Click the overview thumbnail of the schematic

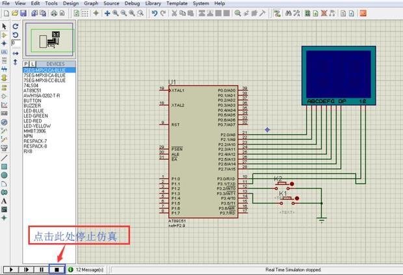point(49,40)
